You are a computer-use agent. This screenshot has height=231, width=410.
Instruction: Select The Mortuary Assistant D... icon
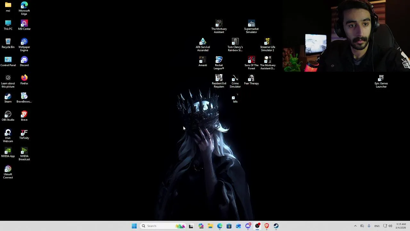[x=267, y=63]
